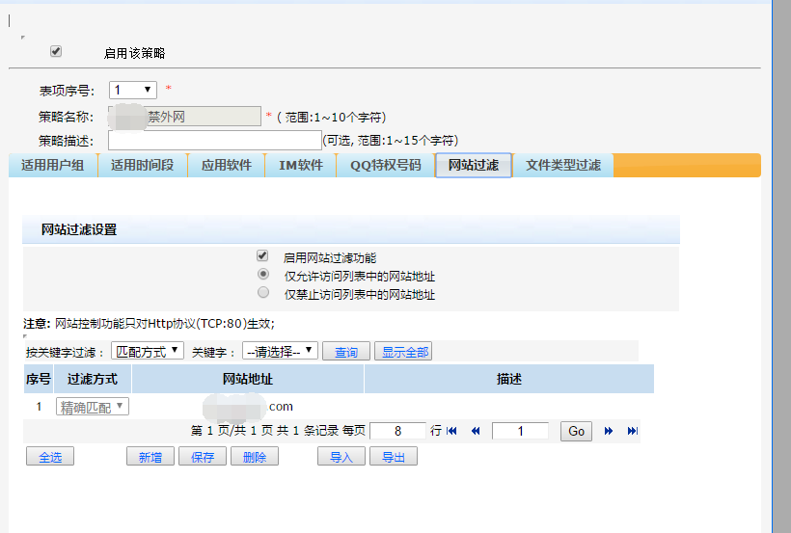Click the 策略描述 input field
Image resolution: width=791 pixels, height=533 pixels.
tap(215, 140)
